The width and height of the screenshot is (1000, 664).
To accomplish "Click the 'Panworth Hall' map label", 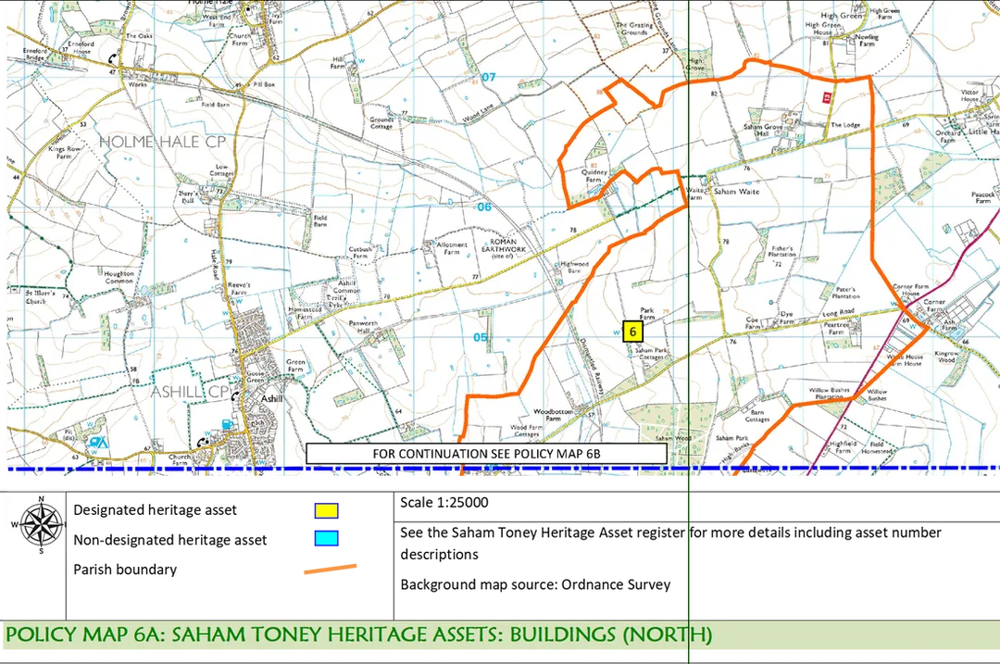I will [x=363, y=327].
